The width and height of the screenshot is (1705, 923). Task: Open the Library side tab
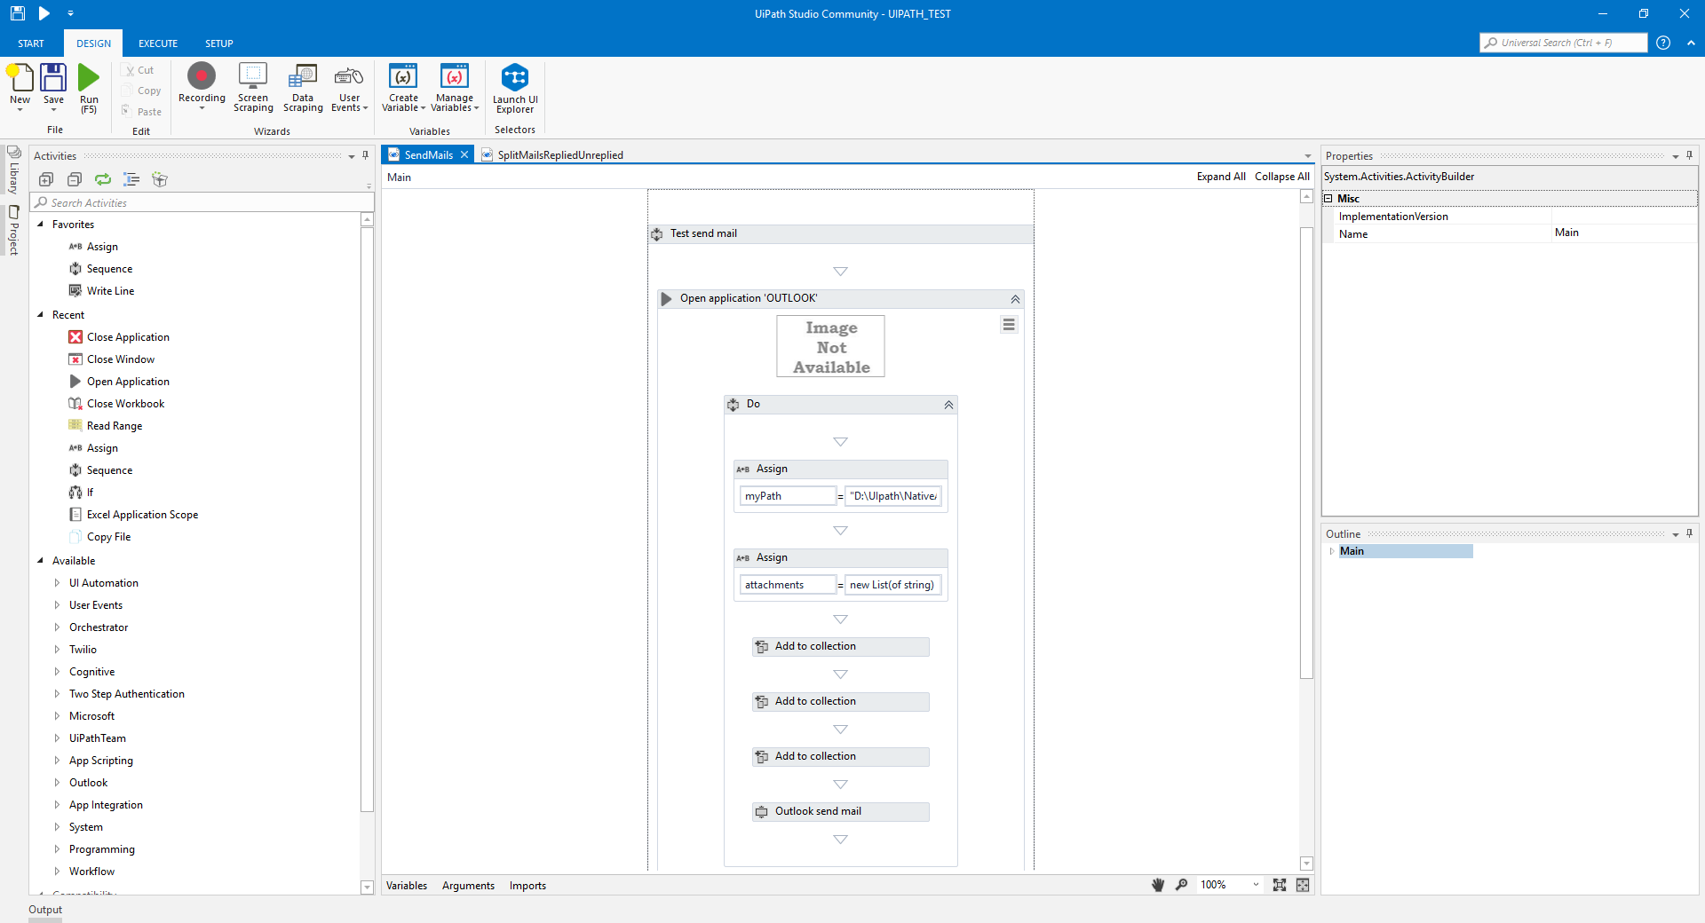click(x=13, y=171)
